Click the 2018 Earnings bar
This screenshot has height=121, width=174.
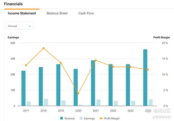pyautogui.click(x=46, y=102)
